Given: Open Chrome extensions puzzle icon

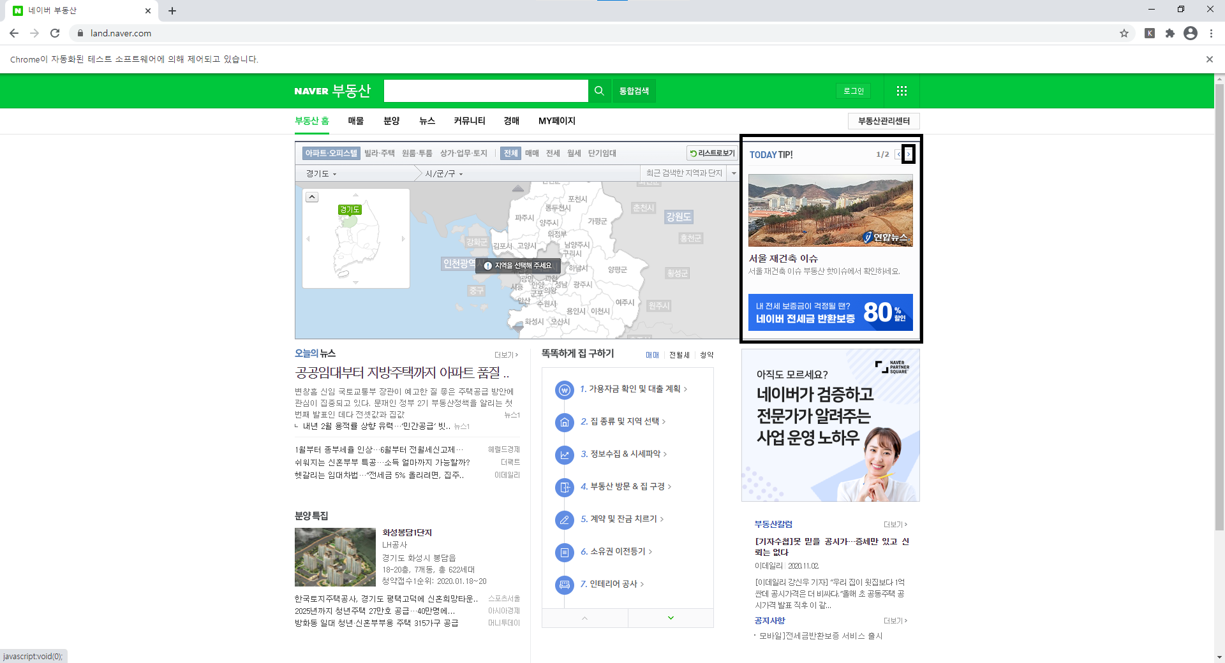Looking at the screenshot, I should point(1170,33).
